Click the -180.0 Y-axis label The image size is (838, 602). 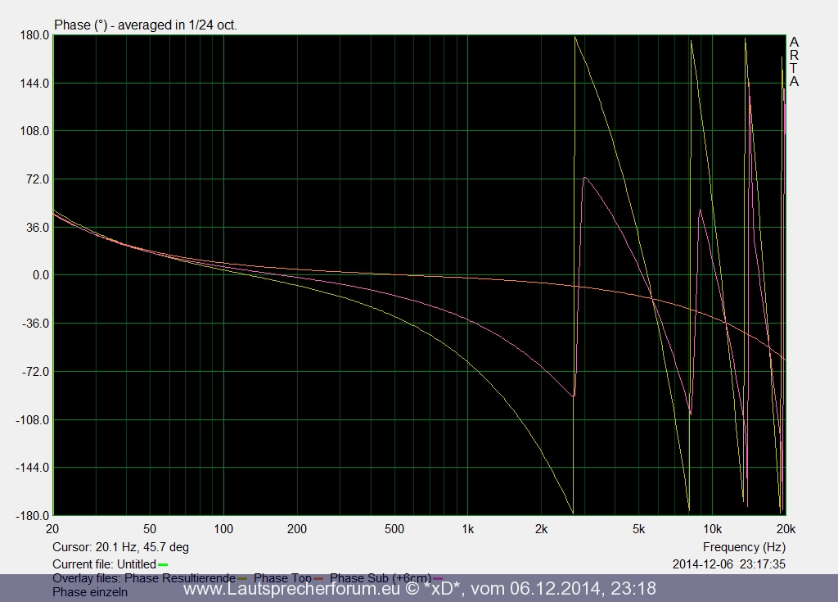[x=31, y=516]
